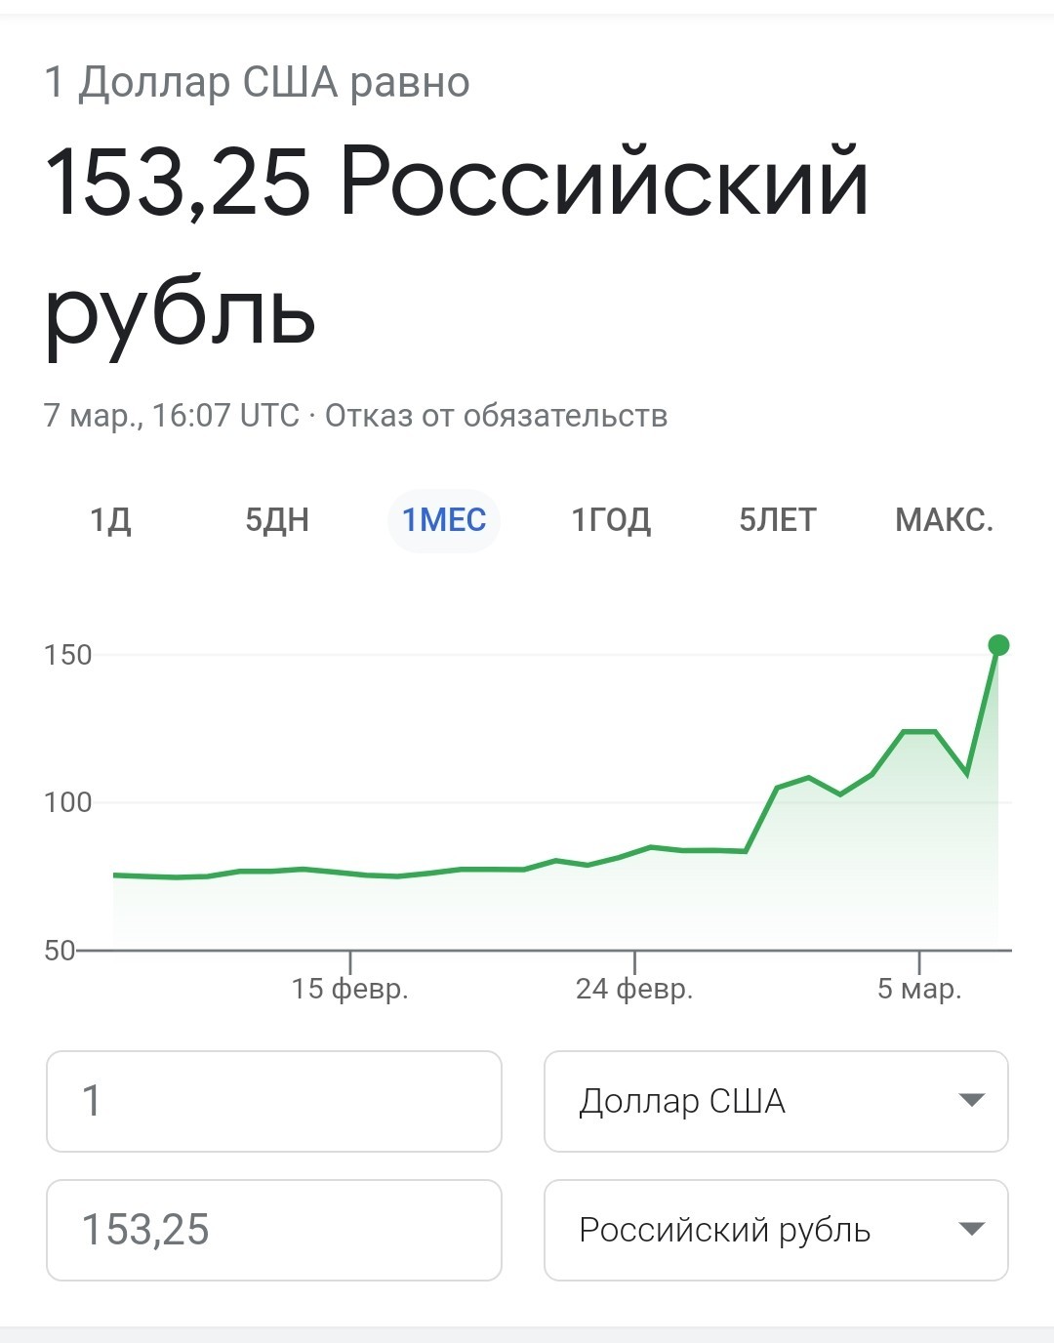Open the Доллар США currency selector
The image size is (1054, 1343).
(x=776, y=1101)
